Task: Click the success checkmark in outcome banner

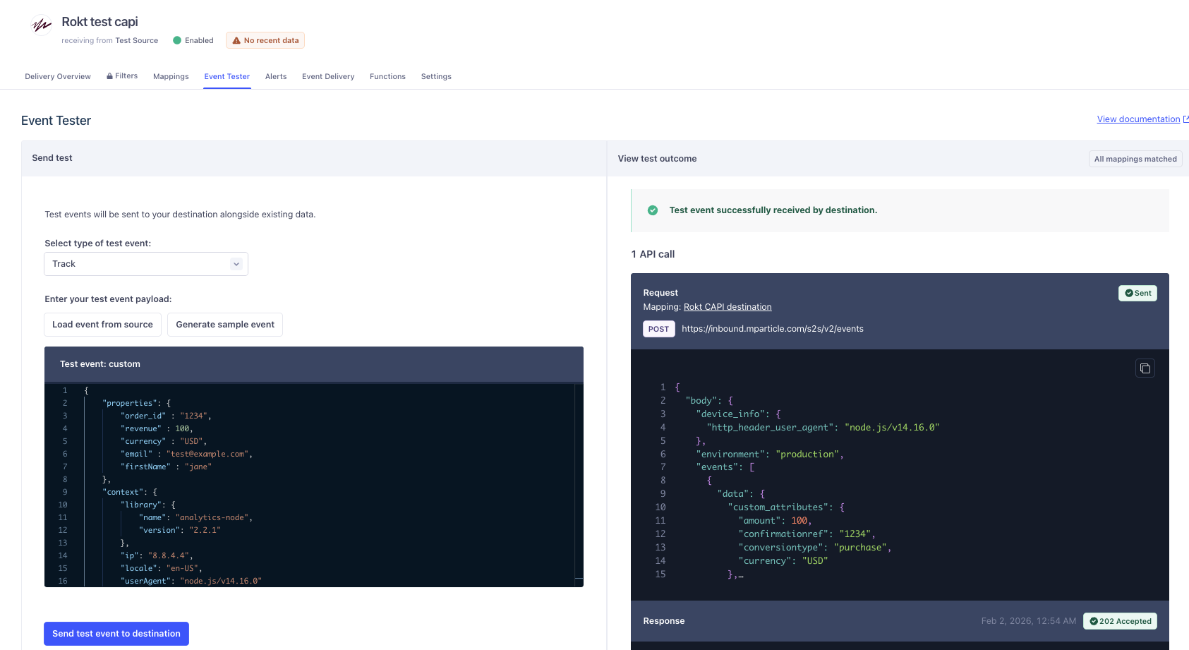Action: coord(653,210)
